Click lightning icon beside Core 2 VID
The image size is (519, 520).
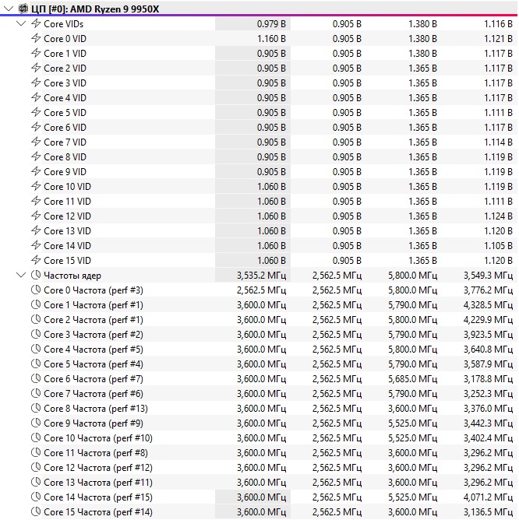pos(36,68)
